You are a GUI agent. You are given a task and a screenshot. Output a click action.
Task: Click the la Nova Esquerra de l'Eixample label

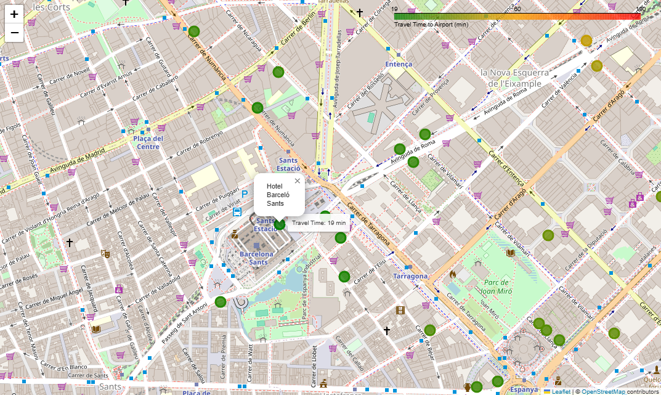pos(515,78)
